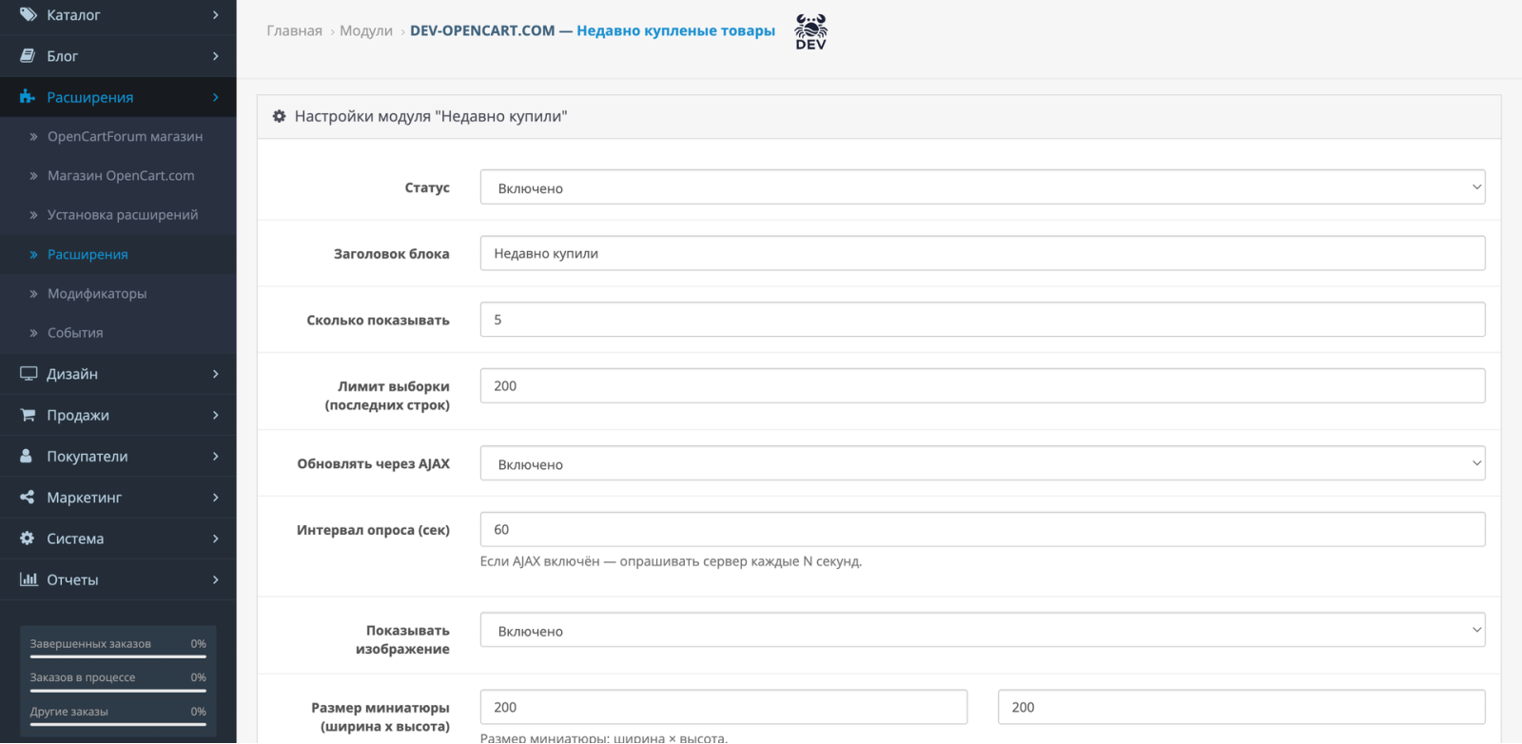Click the Отчеты bar chart icon

pos(29,579)
